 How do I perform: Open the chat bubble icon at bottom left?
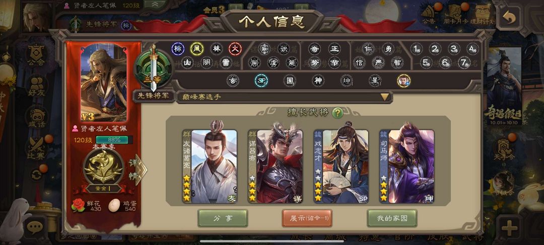[x=35, y=227]
